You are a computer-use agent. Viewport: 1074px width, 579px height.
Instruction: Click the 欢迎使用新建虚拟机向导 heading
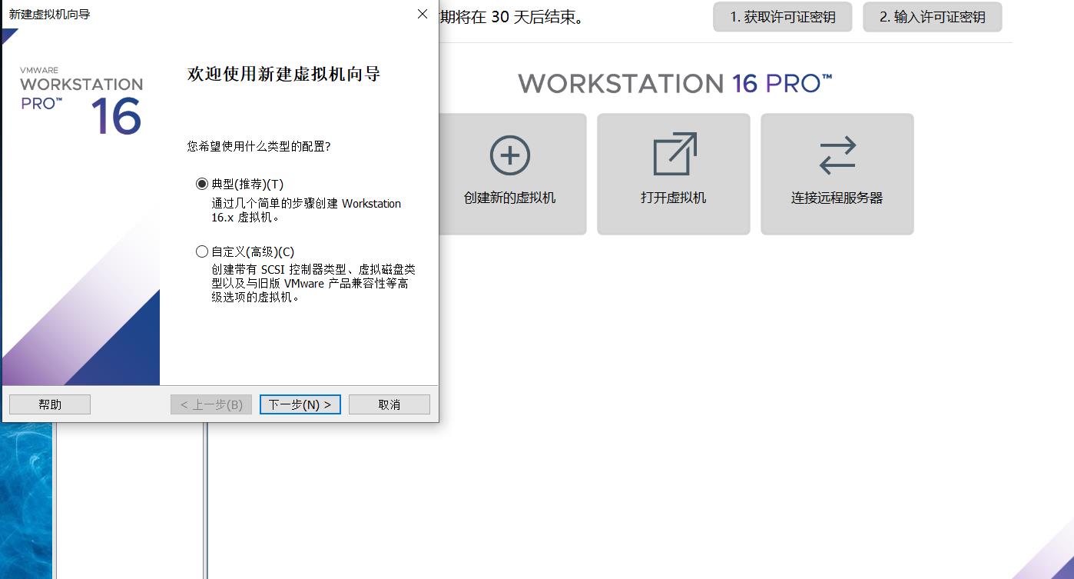point(283,75)
